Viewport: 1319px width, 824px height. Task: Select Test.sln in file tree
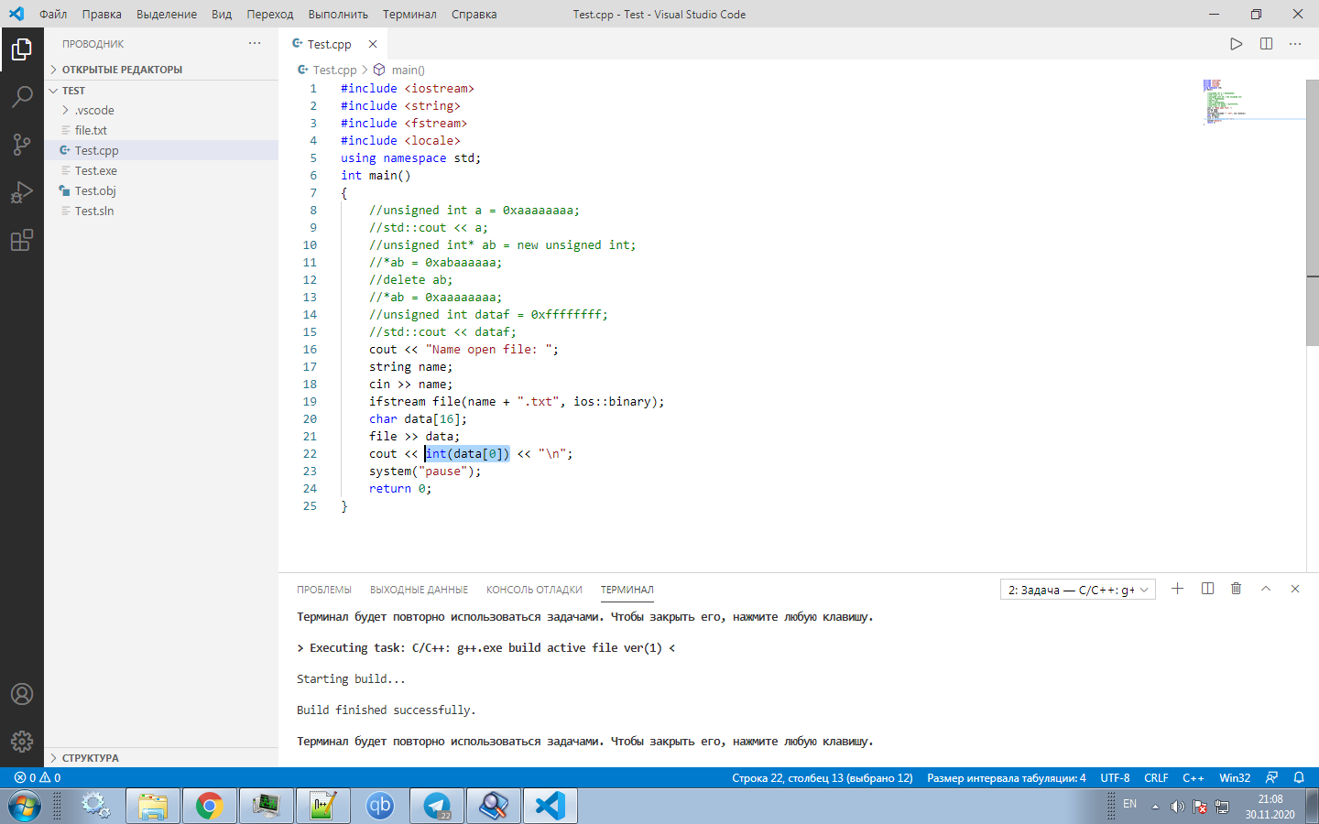click(161, 211)
